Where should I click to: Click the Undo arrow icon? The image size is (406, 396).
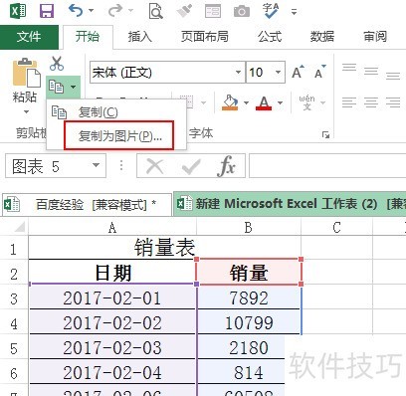coord(76,11)
